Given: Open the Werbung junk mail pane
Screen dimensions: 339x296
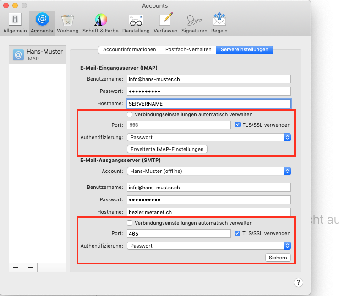Looking at the screenshot, I should pyautogui.click(x=68, y=23).
